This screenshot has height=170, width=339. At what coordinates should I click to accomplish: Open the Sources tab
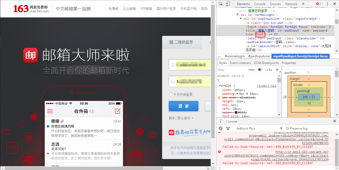[275, 4]
